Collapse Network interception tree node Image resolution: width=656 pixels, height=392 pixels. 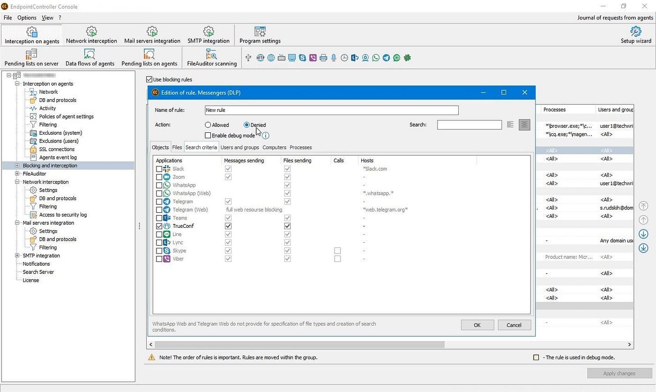coord(17,182)
